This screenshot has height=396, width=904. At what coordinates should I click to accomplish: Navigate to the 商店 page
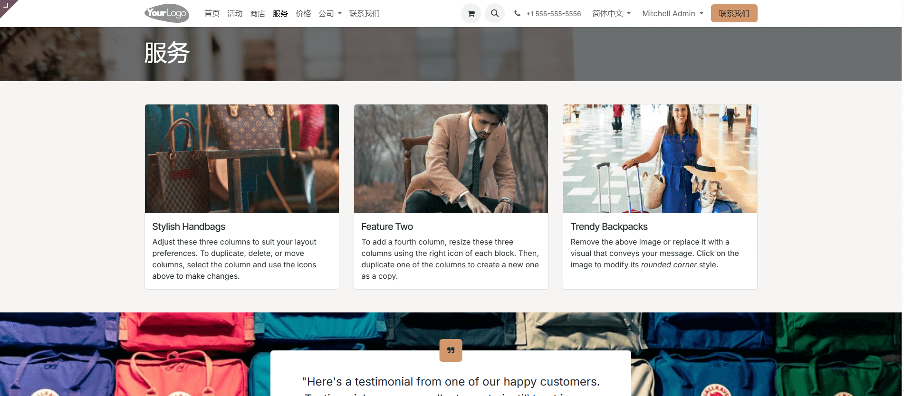point(258,13)
